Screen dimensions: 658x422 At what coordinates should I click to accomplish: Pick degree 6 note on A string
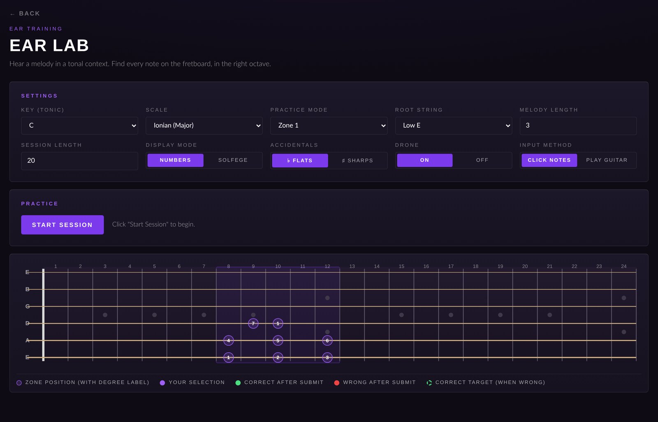(327, 340)
